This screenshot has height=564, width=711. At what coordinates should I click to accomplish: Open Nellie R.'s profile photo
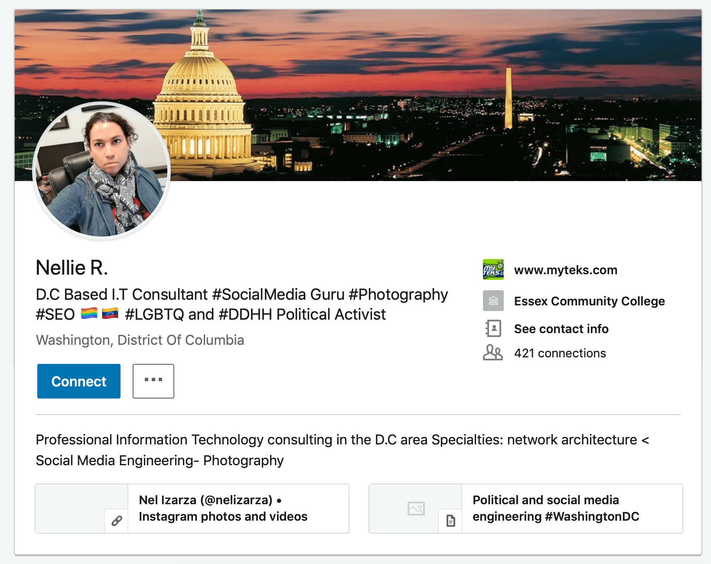[101, 170]
